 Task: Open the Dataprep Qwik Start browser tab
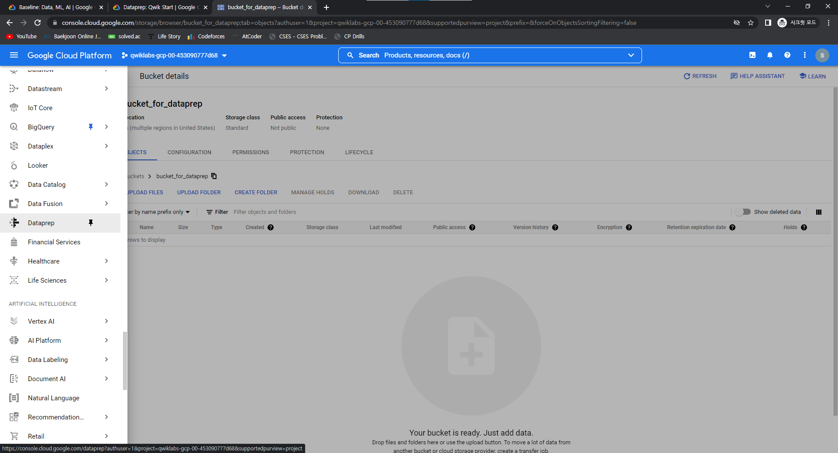[x=160, y=7]
